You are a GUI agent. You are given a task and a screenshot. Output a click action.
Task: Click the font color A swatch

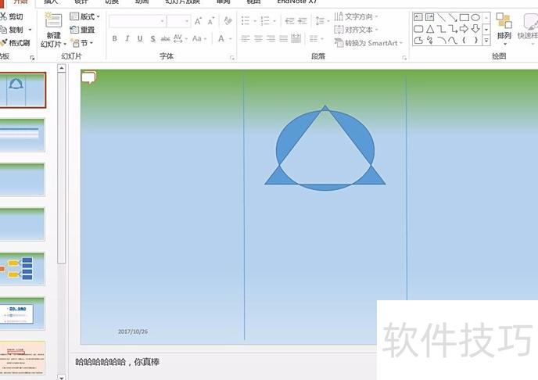222,38
